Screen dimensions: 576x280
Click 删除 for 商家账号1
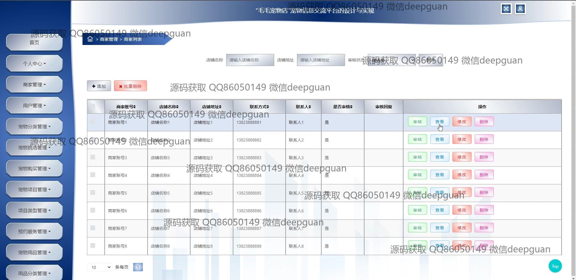484,122
